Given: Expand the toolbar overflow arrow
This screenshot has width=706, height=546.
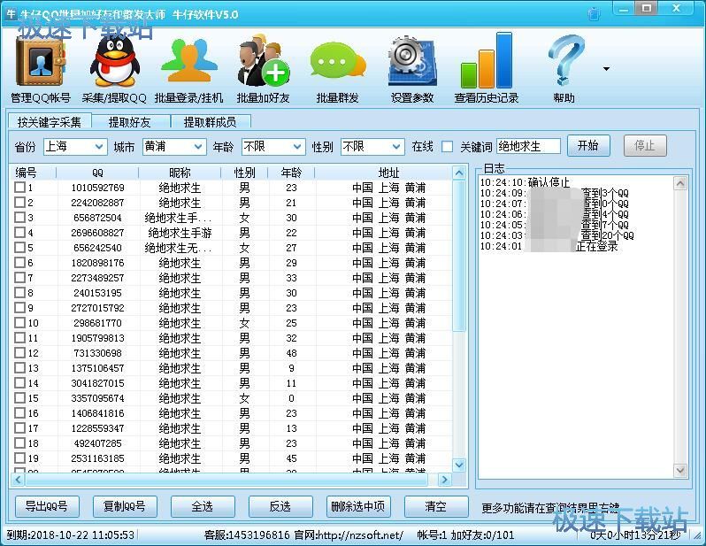Looking at the screenshot, I should 606,69.
